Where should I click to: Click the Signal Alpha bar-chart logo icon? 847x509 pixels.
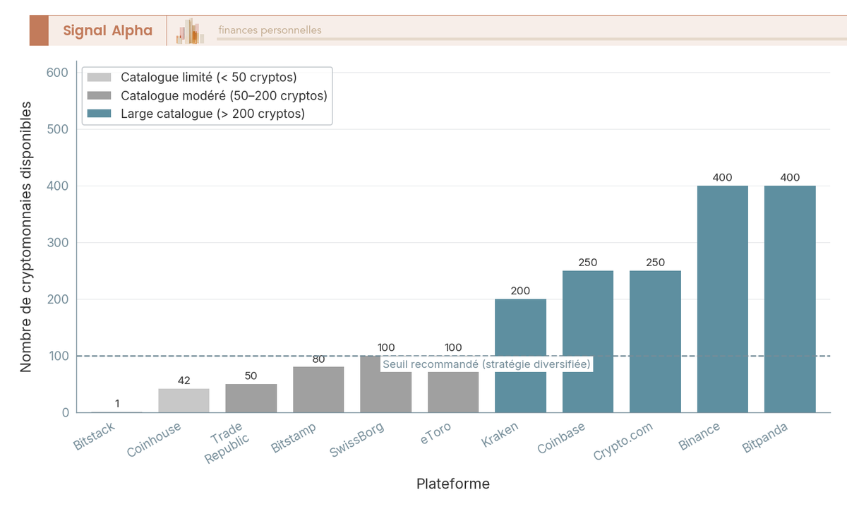pos(188,30)
